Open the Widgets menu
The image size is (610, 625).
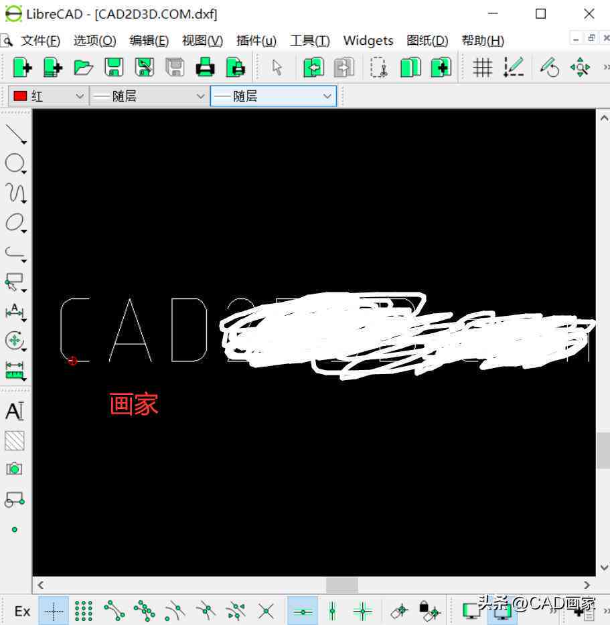pos(368,41)
